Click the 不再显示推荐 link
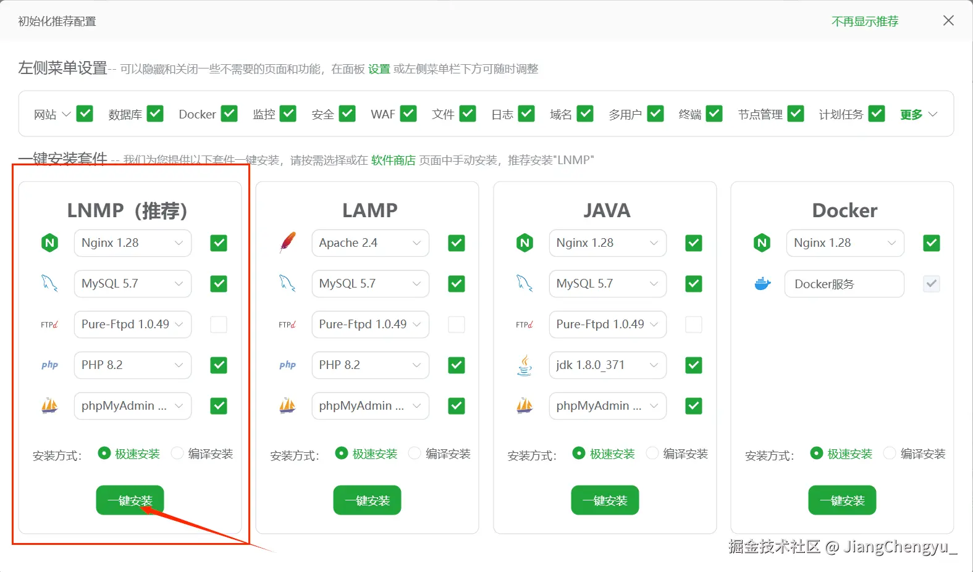Image resolution: width=973 pixels, height=572 pixels. click(x=865, y=22)
